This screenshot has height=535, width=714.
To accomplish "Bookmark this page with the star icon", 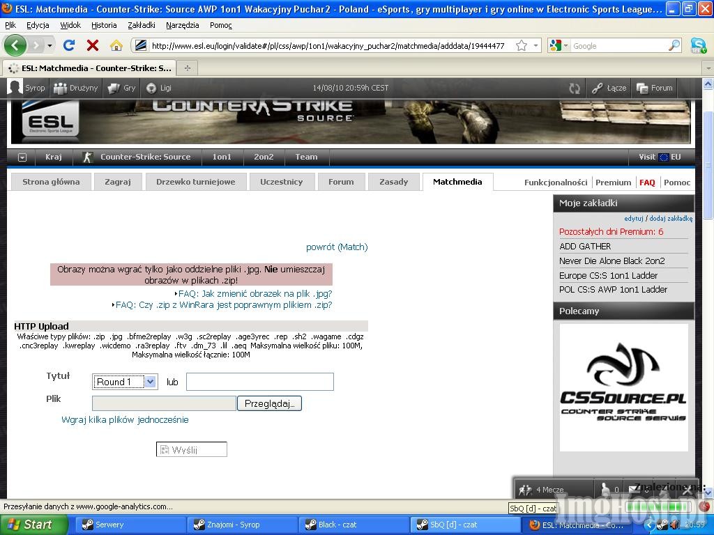I will pos(522,45).
